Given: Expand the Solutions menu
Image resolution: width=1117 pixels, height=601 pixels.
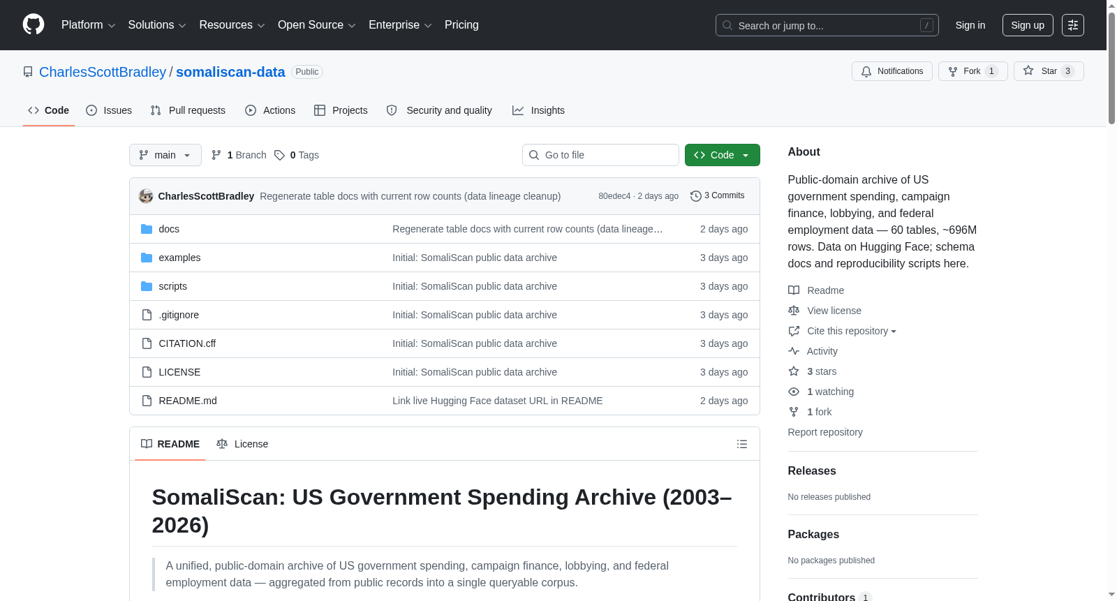Looking at the screenshot, I should coord(157,25).
